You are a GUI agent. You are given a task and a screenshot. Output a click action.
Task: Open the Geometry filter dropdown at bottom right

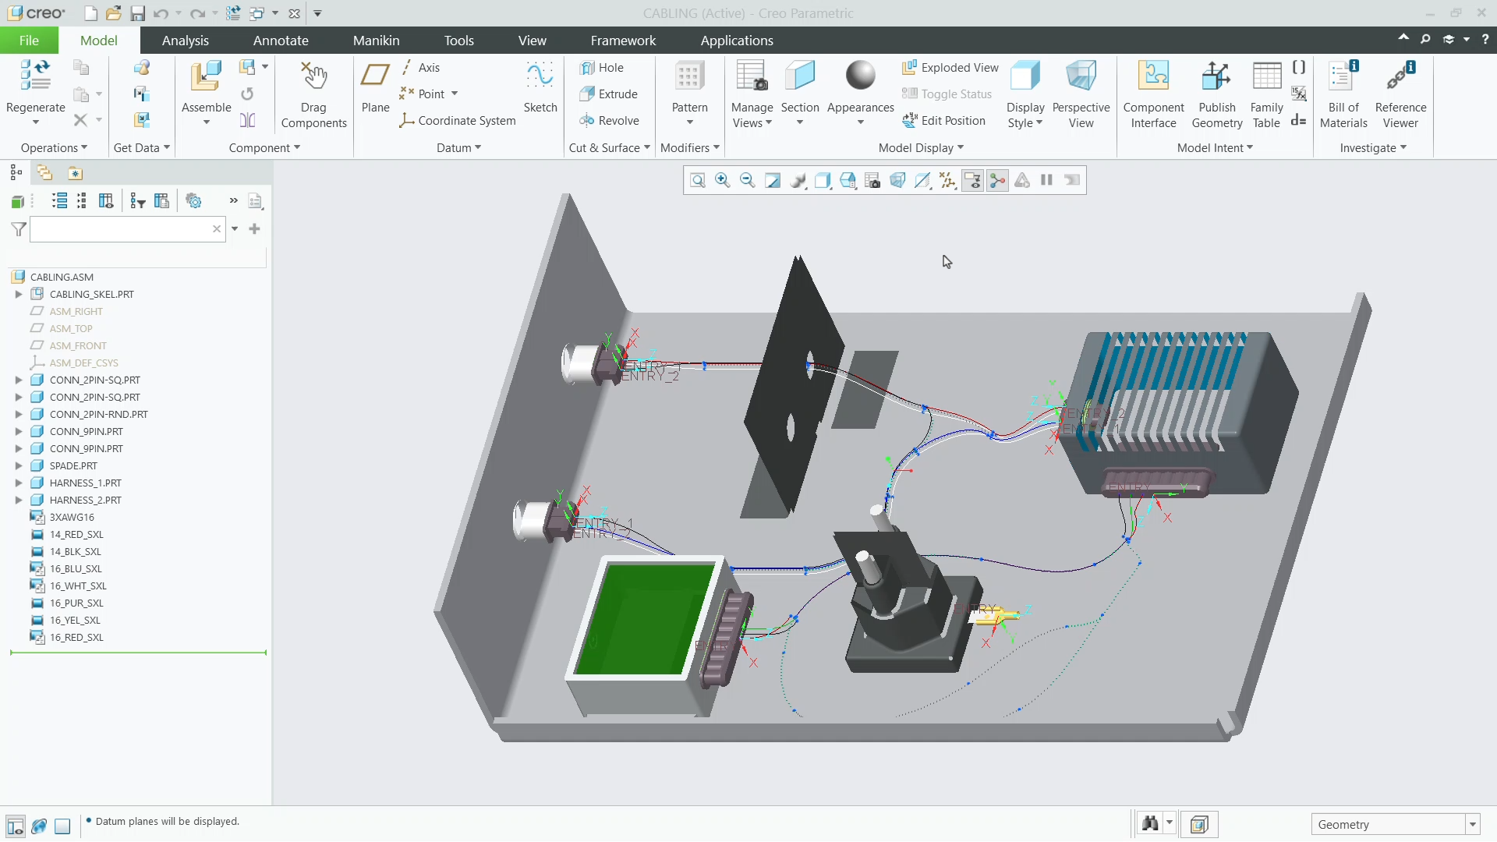pos(1472,824)
